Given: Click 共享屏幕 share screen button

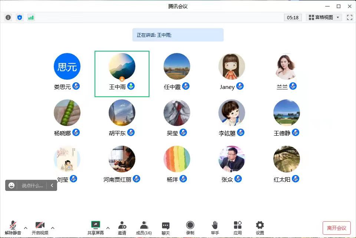Looking at the screenshot, I should click(96, 227).
